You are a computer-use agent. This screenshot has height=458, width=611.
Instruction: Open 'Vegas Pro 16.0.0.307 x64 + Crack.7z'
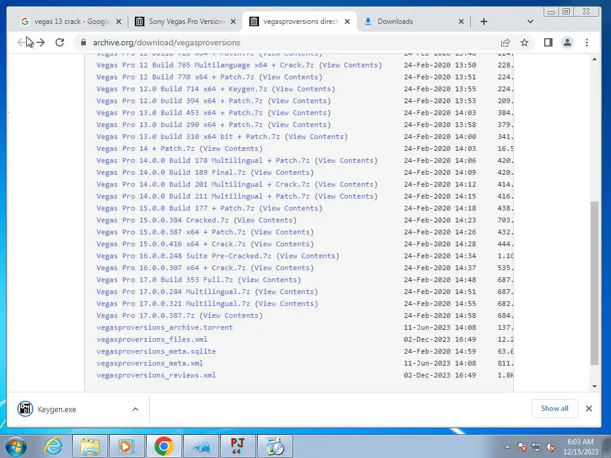171,268
